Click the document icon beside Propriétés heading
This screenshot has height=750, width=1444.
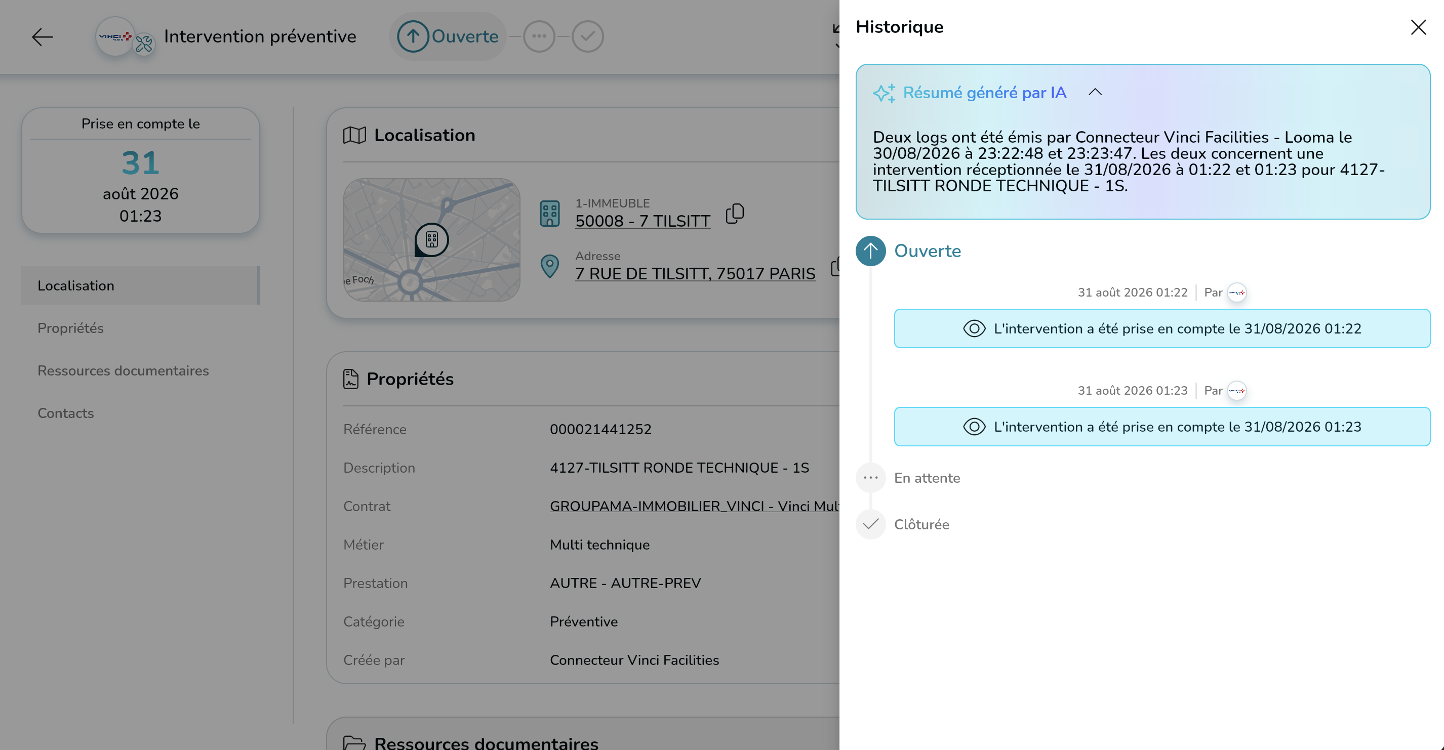[350, 379]
